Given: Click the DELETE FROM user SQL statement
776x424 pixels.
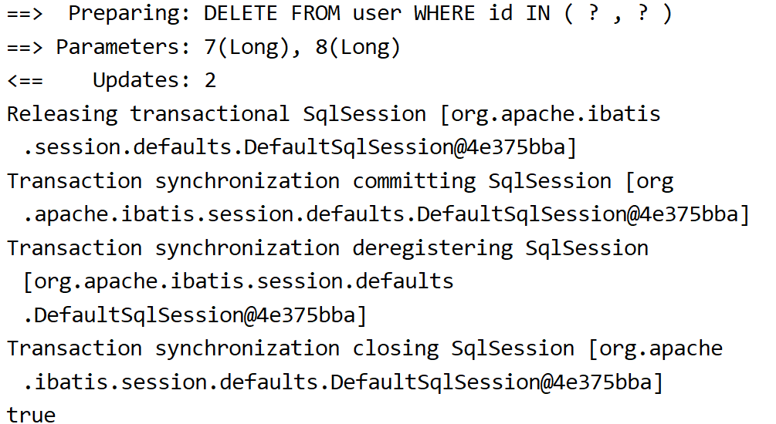Looking at the screenshot, I should click(x=438, y=13).
